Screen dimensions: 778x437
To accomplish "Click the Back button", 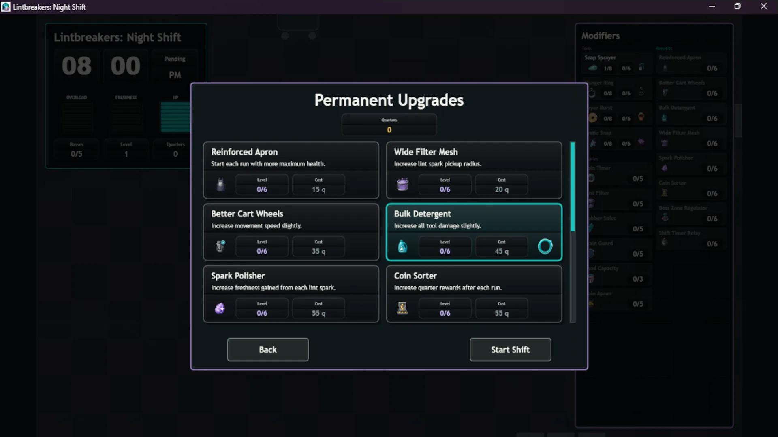I will [x=268, y=350].
